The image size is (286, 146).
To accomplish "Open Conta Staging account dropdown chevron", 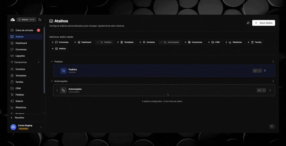I will [x=41, y=127].
